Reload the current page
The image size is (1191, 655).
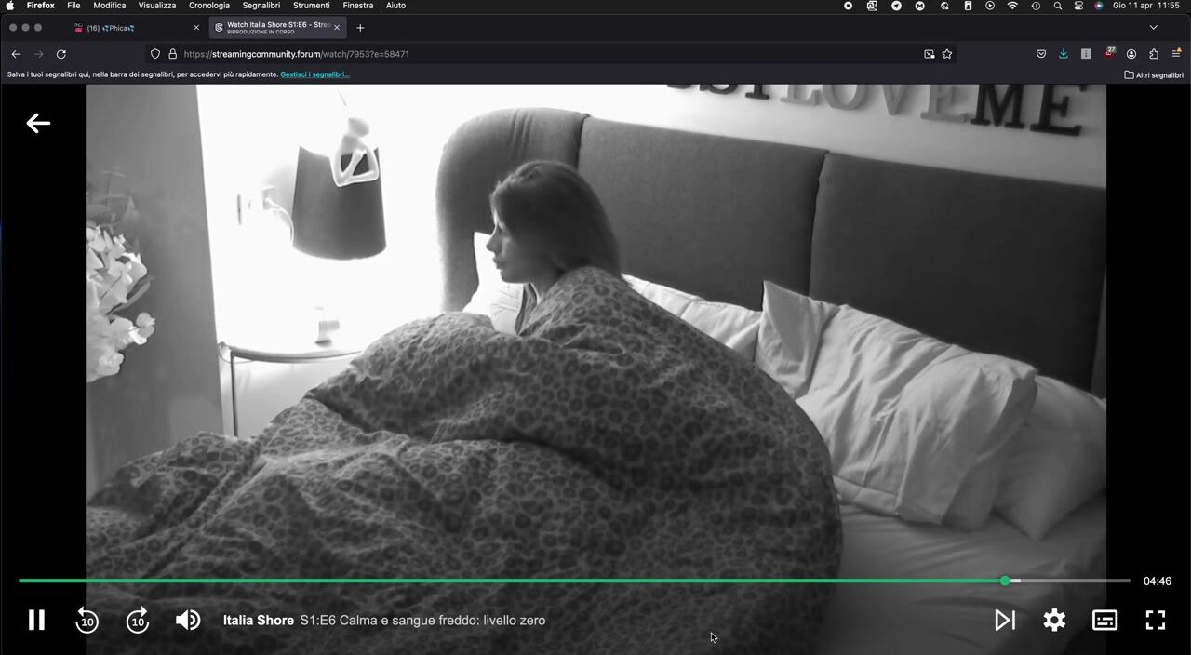[x=61, y=54]
